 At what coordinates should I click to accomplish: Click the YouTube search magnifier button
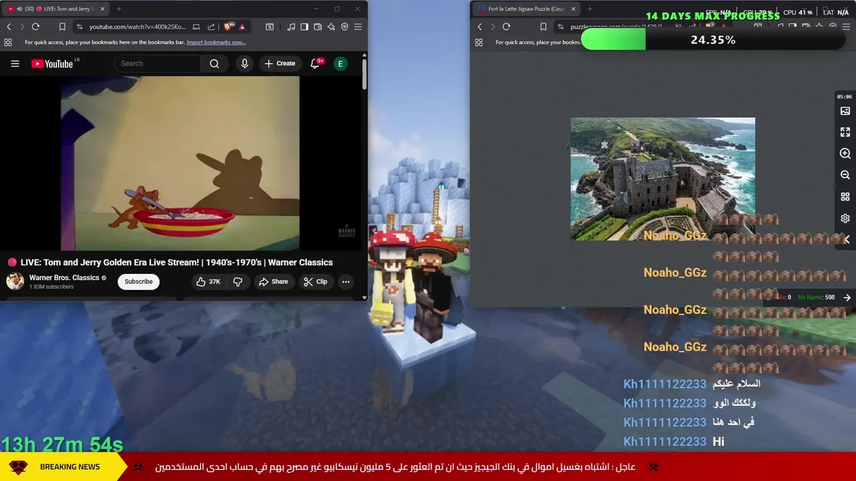click(x=214, y=63)
